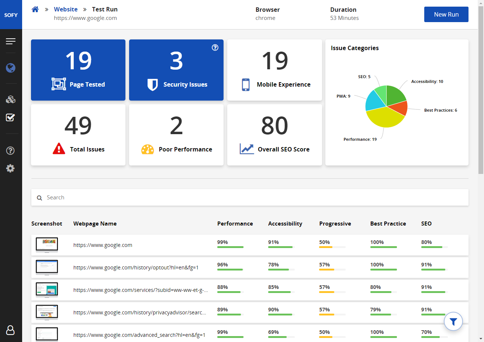
Task: Click 50% Progressive for google.com row
Action: tap(325, 242)
